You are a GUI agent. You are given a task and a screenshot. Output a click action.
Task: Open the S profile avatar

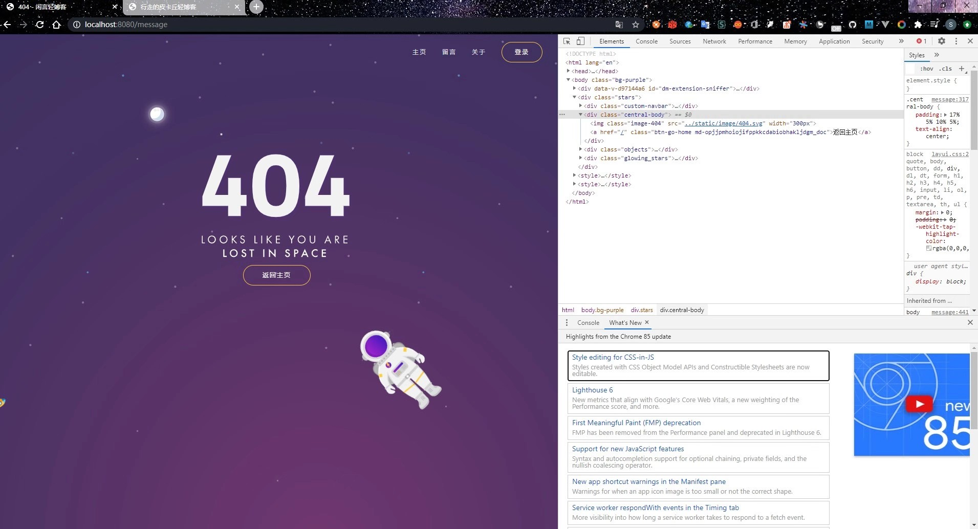coord(951,25)
